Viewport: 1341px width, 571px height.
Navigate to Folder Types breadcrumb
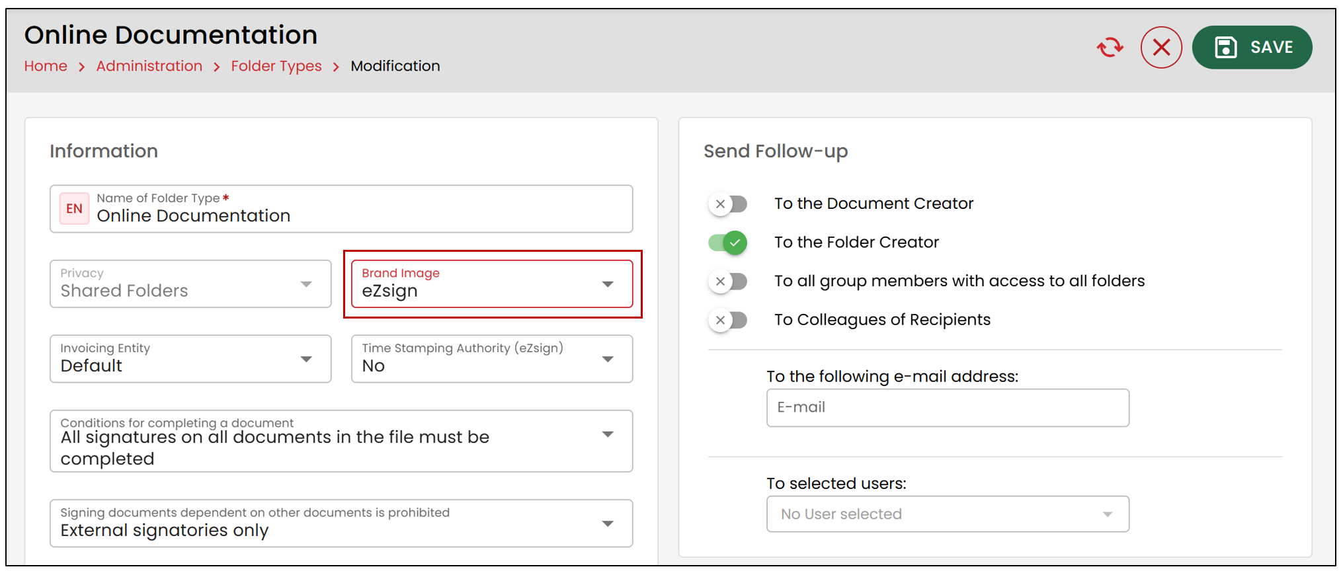[x=276, y=66]
